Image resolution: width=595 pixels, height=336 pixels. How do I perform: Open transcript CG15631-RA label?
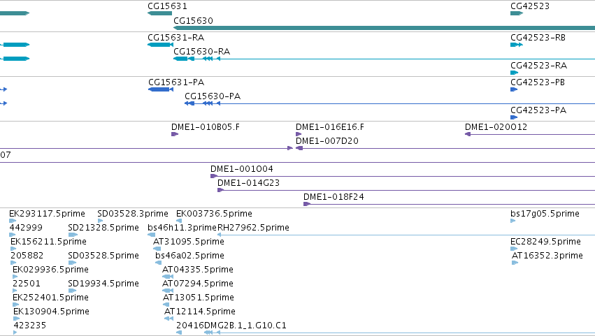point(176,38)
